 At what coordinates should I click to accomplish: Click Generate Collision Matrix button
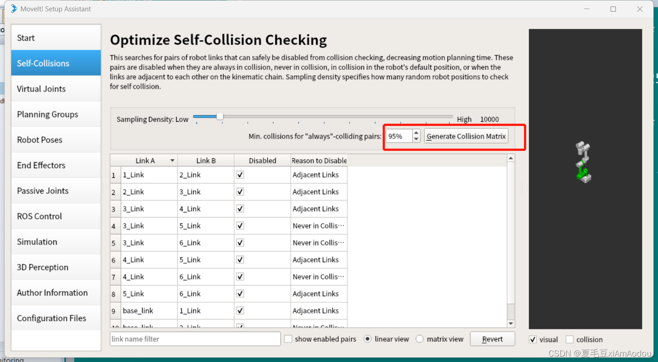point(466,136)
